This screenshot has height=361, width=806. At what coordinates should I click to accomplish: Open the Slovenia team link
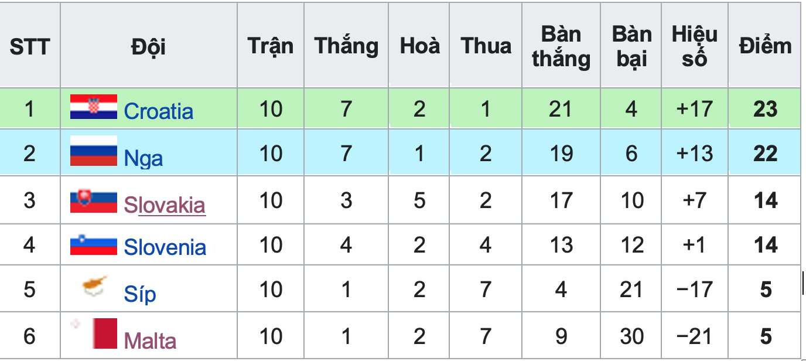pos(165,247)
